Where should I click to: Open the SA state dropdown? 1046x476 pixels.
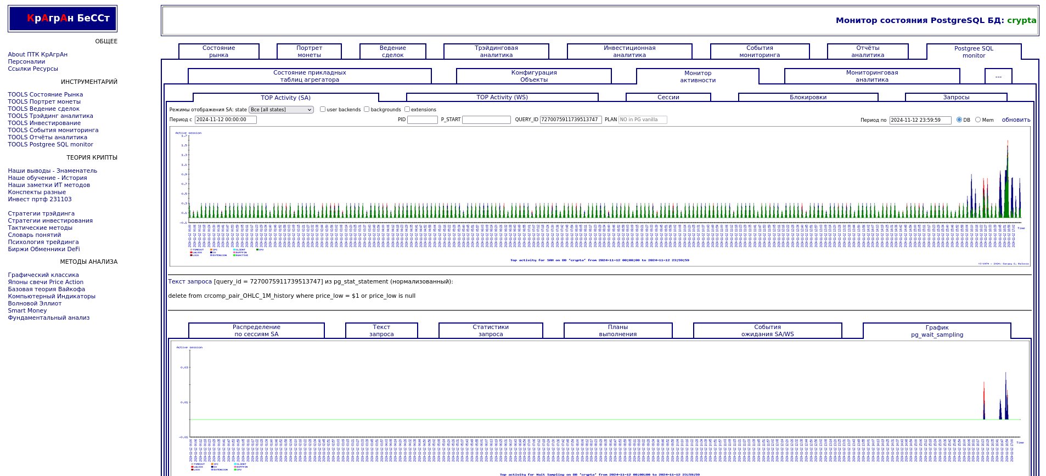[x=281, y=110]
